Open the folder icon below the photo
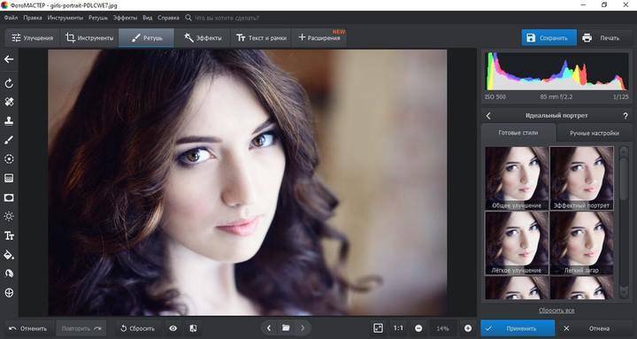 286,328
